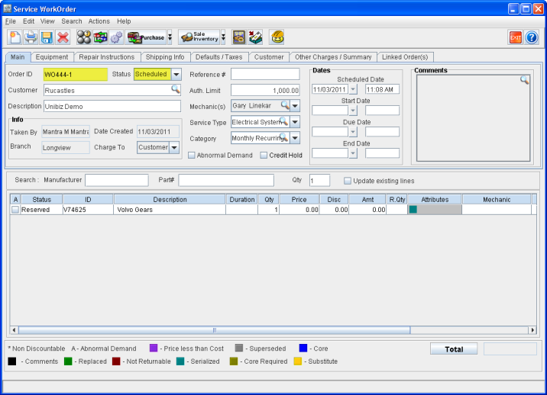Click the red EXIT icon
Screen dimensions: 547x395
pyautogui.click(x=515, y=37)
